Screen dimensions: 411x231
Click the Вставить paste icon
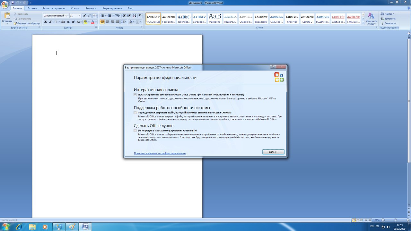[x=7, y=16]
